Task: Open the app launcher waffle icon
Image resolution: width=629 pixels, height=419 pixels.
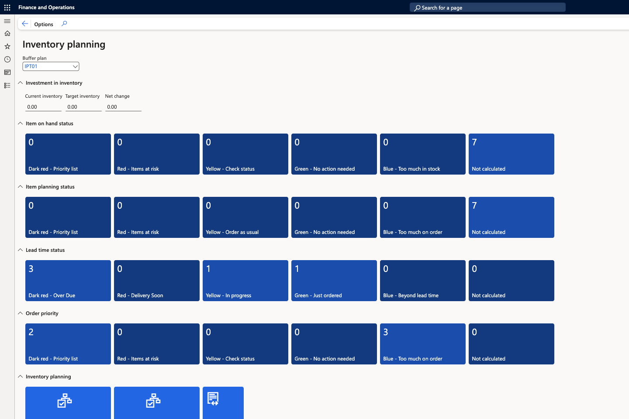Action: [7, 7]
